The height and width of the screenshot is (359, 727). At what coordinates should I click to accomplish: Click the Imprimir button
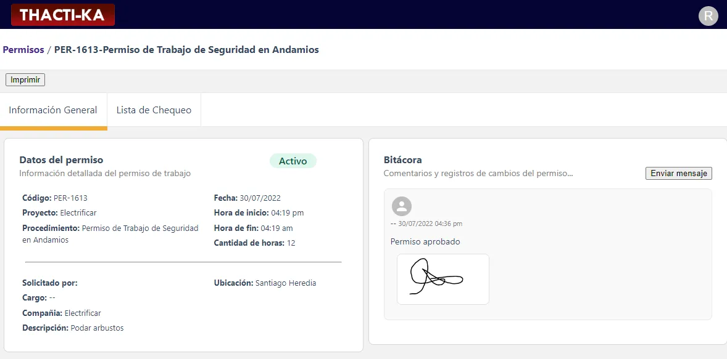pos(25,79)
